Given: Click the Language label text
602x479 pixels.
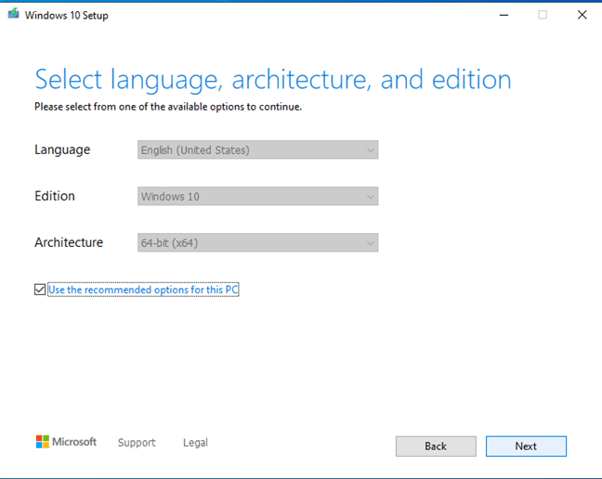Looking at the screenshot, I should 62,149.
